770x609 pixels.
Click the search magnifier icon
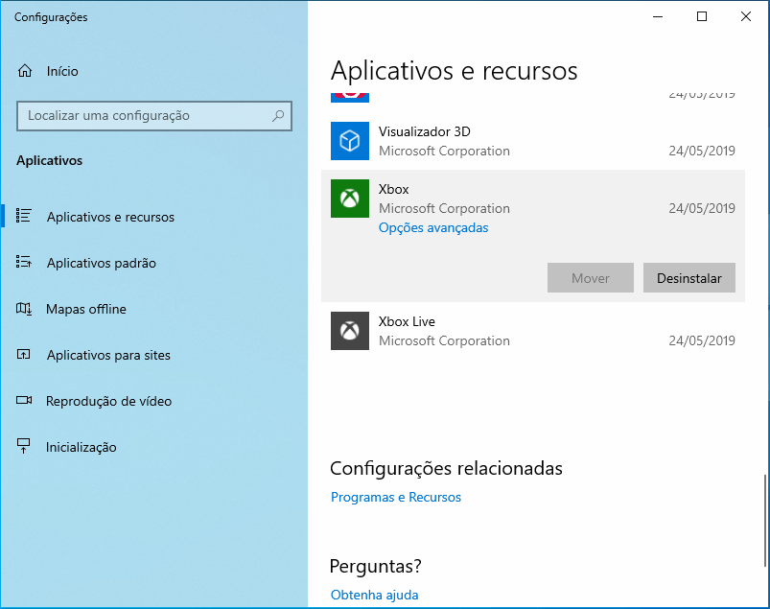click(278, 116)
